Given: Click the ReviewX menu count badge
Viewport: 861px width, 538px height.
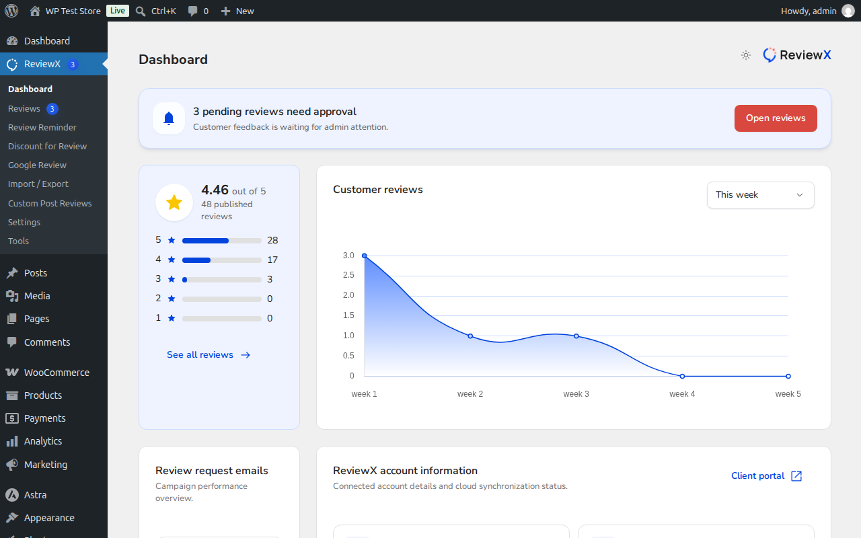Looking at the screenshot, I should point(73,65).
